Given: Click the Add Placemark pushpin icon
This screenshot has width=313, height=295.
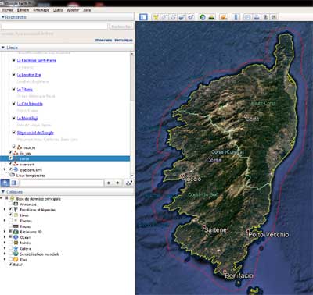Looking at the screenshot, I should (156, 17).
